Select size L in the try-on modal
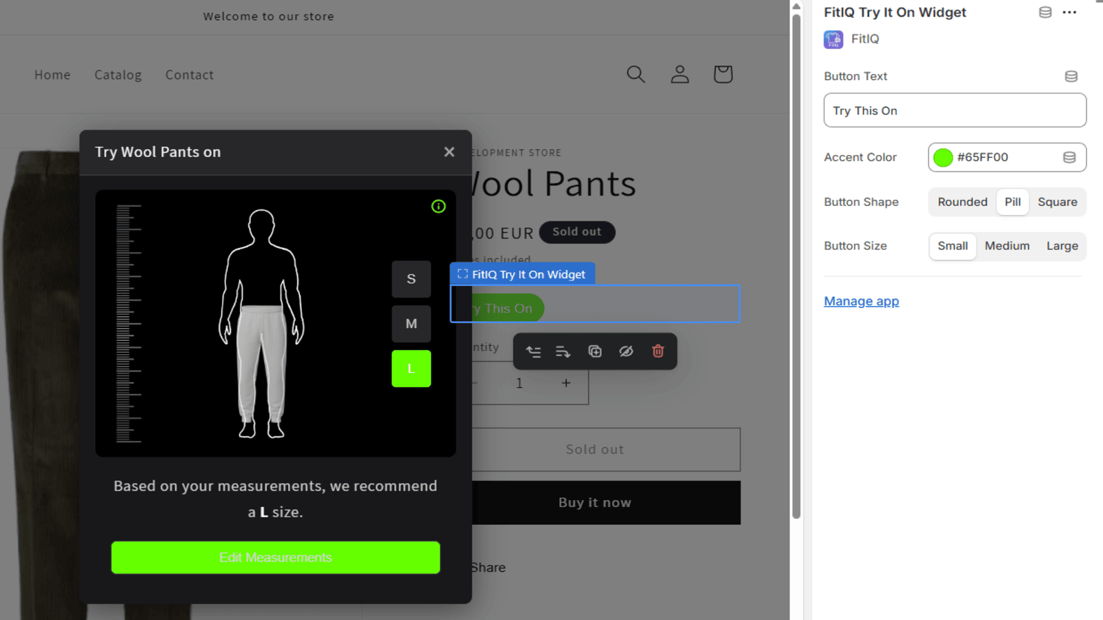This screenshot has width=1103, height=620. point(412,369)
